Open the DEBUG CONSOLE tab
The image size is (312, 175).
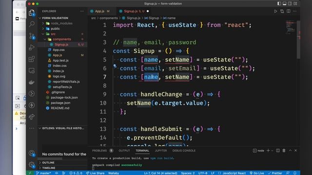tap(184, 151)
